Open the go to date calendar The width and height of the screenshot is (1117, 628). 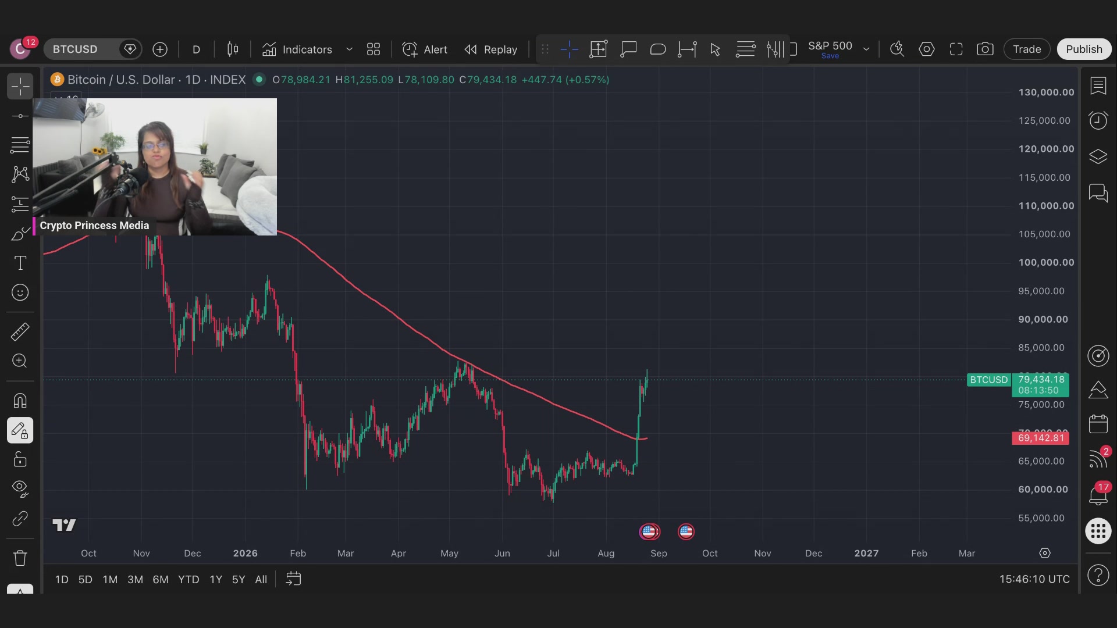click(x=294, y=579)
